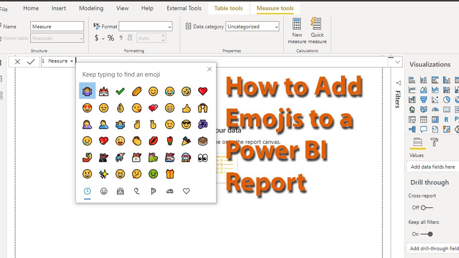Click the dollar currency format button
Image resolution: width=459 pixels, height=258 pixels.
96,38
